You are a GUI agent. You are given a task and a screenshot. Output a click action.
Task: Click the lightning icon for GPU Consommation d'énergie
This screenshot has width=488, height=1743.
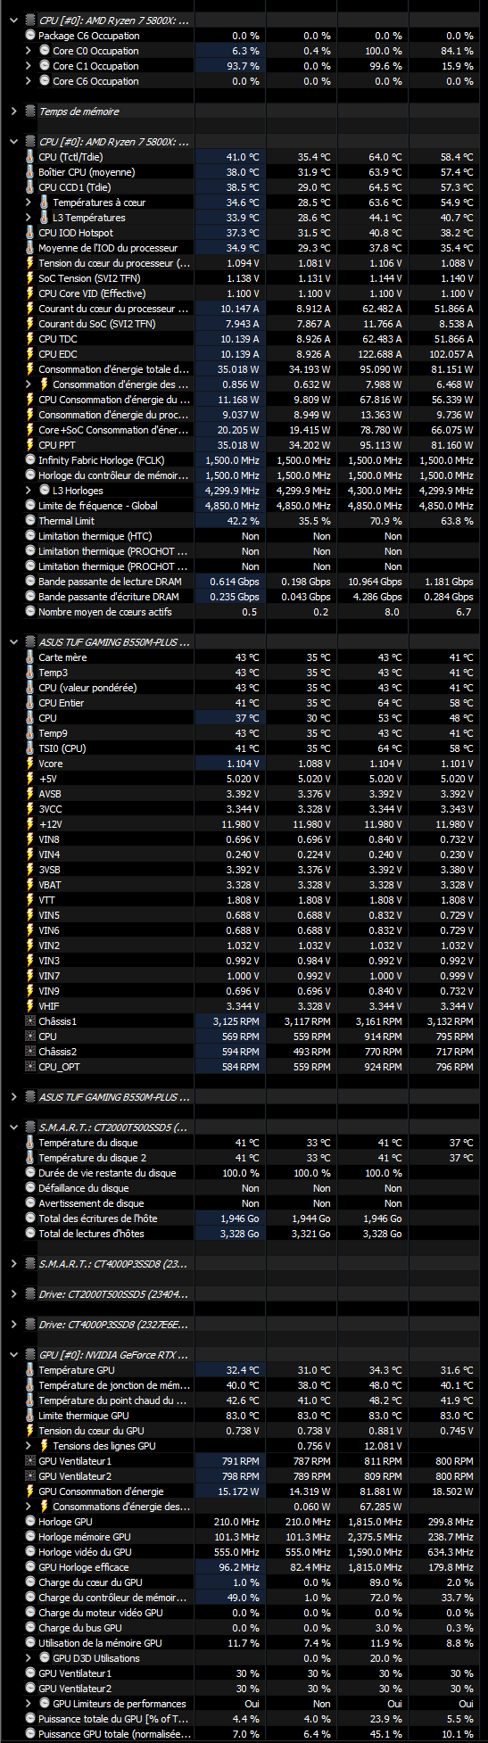pyautogui.click(x=30, y=1491)
